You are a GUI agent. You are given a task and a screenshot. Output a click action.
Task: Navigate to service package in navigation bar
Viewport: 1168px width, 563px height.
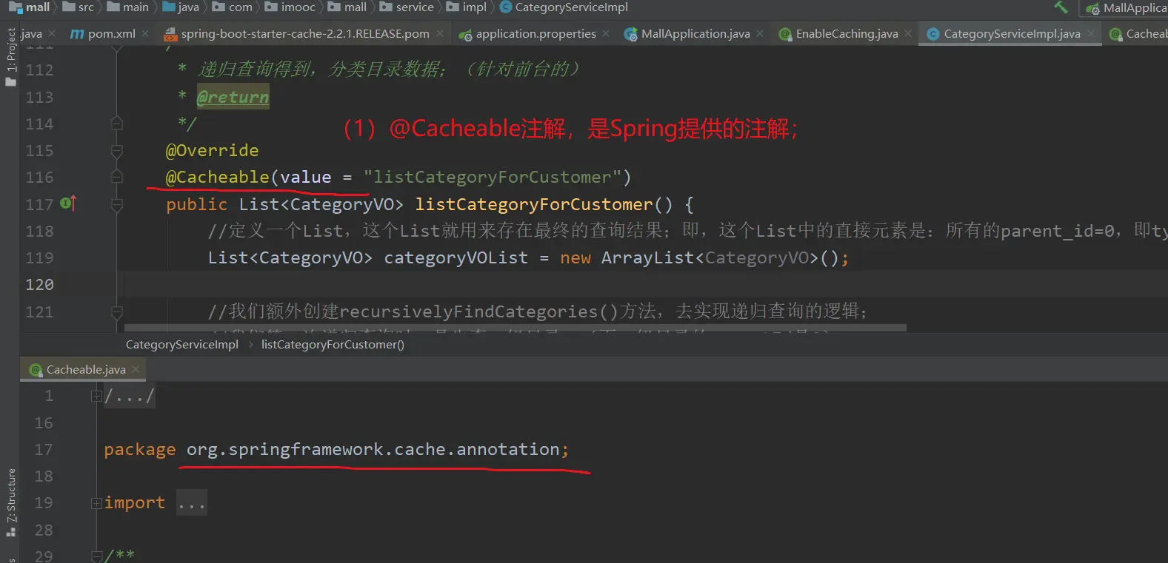407,7
